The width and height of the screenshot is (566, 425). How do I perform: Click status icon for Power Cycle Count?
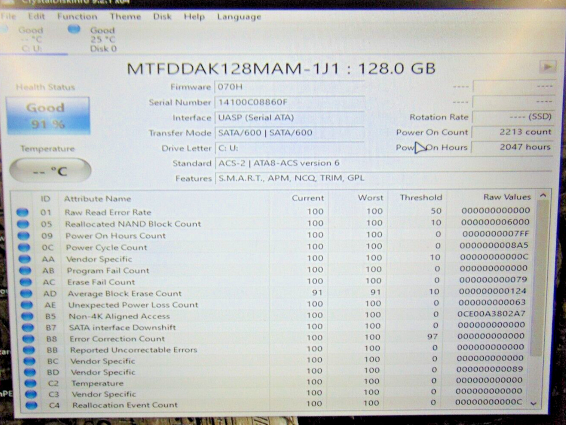(x=24, y=247)
